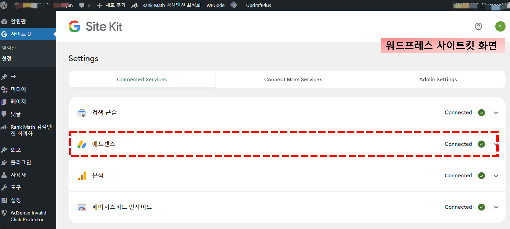Click Connected status on 분석 row

(x=458, y=176)
